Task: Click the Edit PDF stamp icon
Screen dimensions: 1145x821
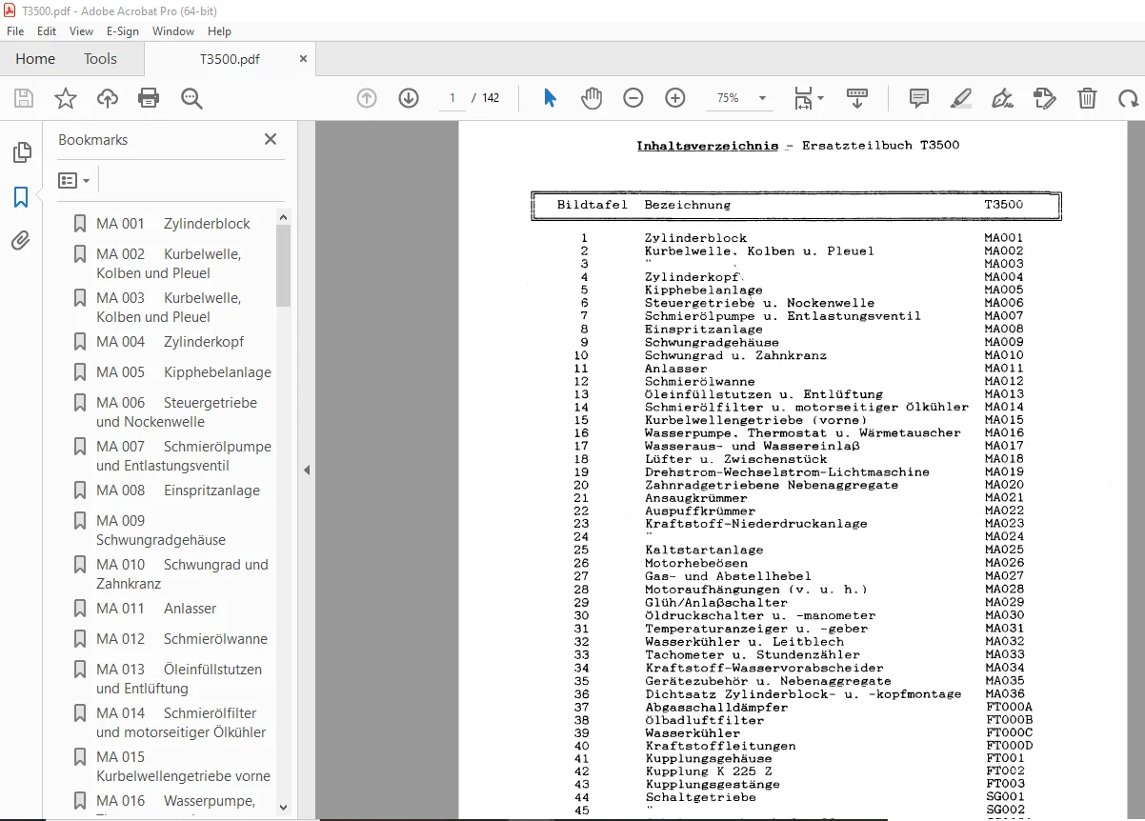Action: (1045, 98)
